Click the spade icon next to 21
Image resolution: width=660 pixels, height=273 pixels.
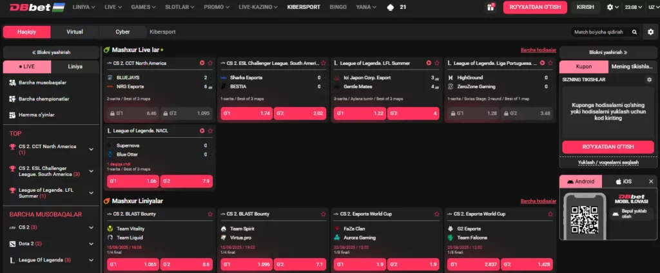390,7
